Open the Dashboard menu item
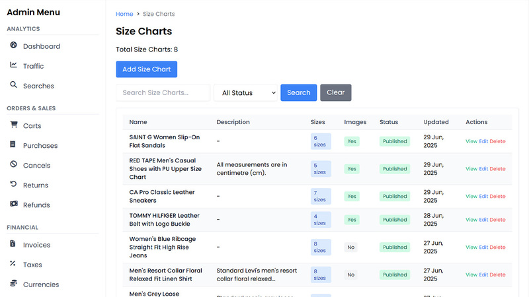Screen dimensions: 529x297 (x=42, y=46)
